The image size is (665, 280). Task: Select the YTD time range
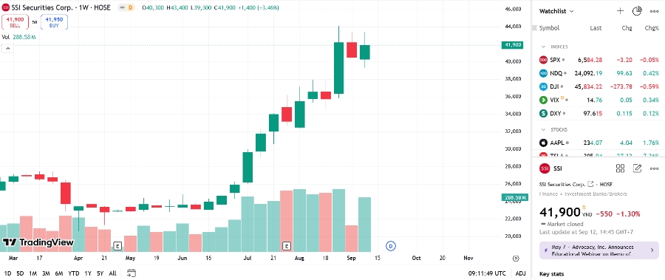[74, 273]
